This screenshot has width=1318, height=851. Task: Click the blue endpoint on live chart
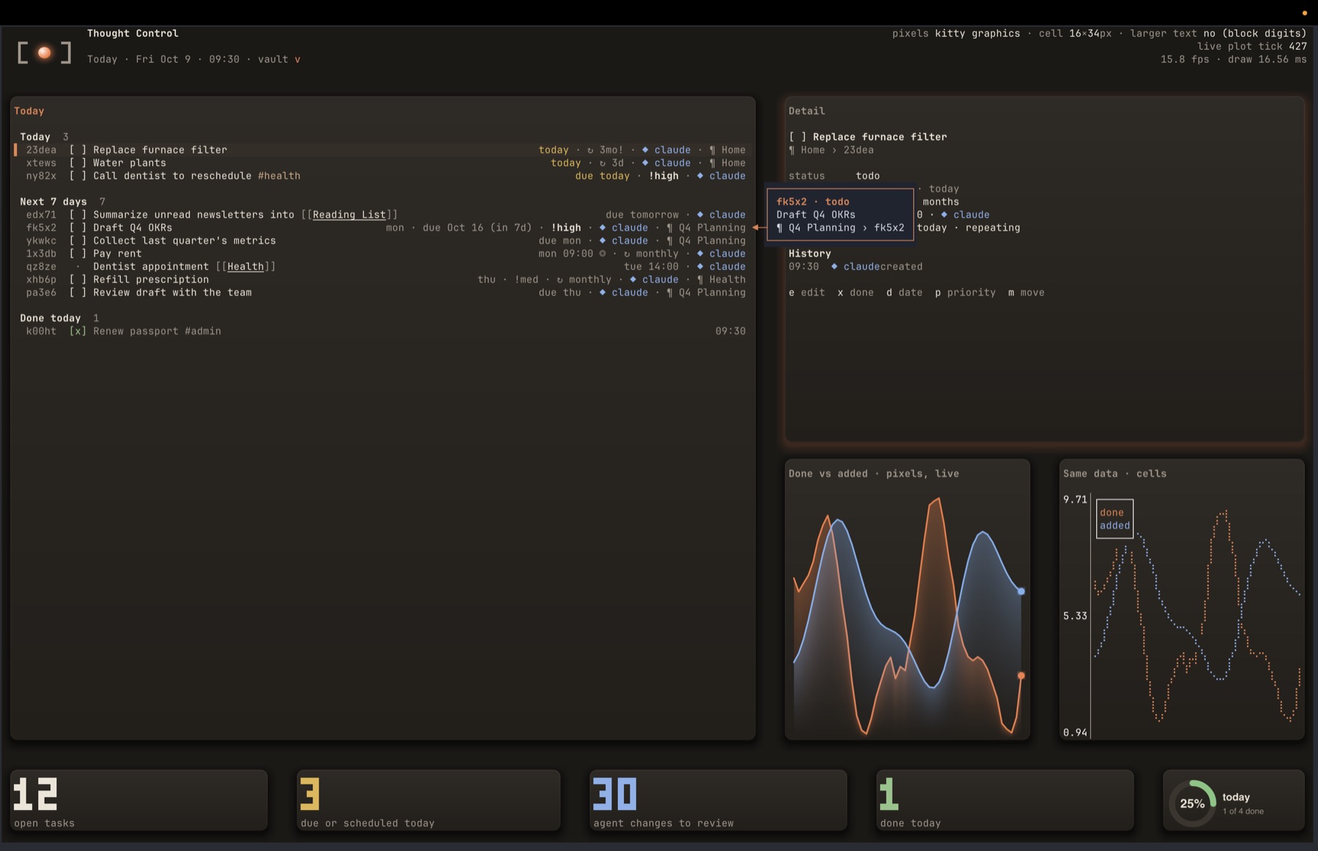coord(1021,591)
